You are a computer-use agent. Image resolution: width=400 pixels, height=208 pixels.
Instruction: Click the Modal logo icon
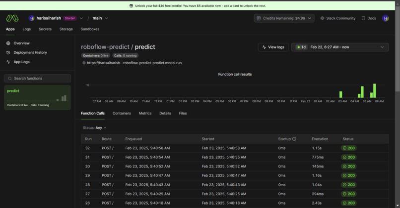(12, 18)
